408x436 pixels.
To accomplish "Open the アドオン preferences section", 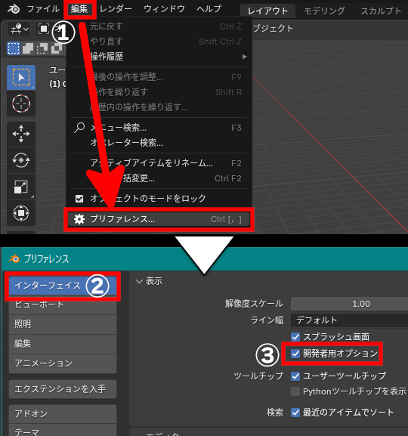I will pos(63,414).
